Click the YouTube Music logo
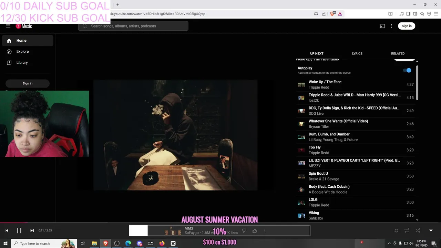Image resolution: width=441 pixels, height=248 pixels. [24, 26]
